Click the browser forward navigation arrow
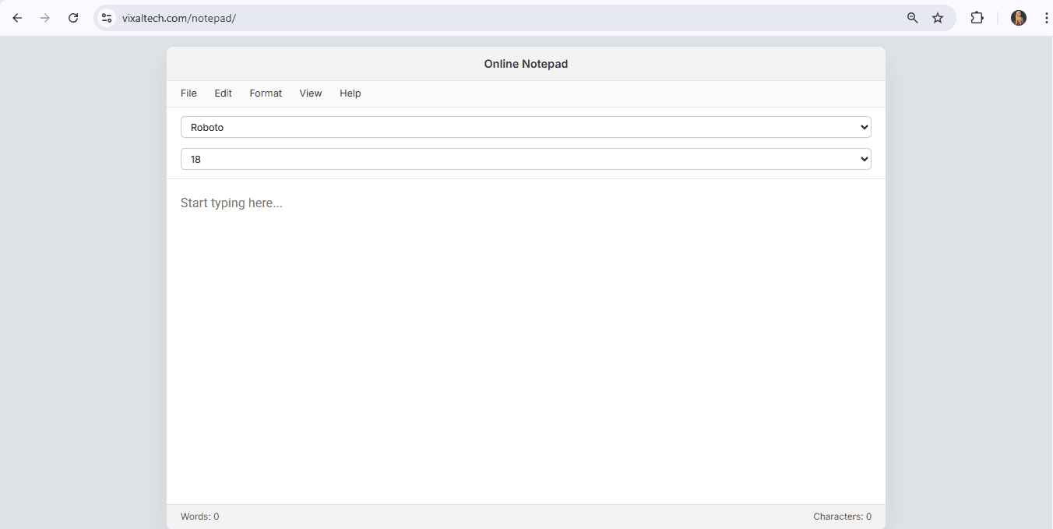Screen dimensions: 1053x529 coord(45,17)
